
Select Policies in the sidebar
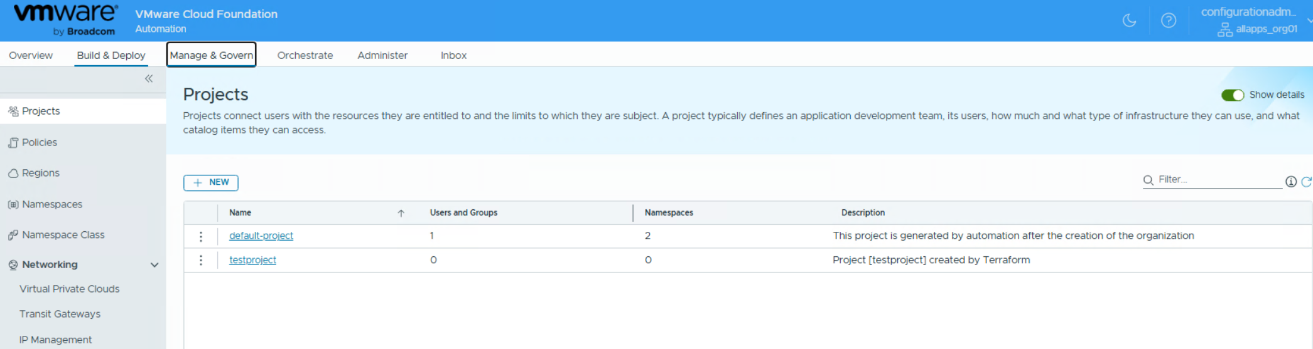pyautogui.click(x=40, y=142)
